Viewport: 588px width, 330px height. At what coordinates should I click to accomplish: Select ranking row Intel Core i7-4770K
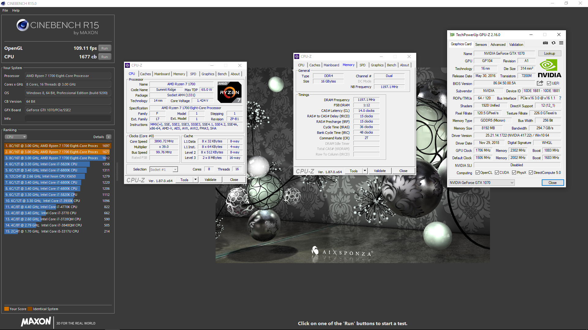click(x=58, y=207)
